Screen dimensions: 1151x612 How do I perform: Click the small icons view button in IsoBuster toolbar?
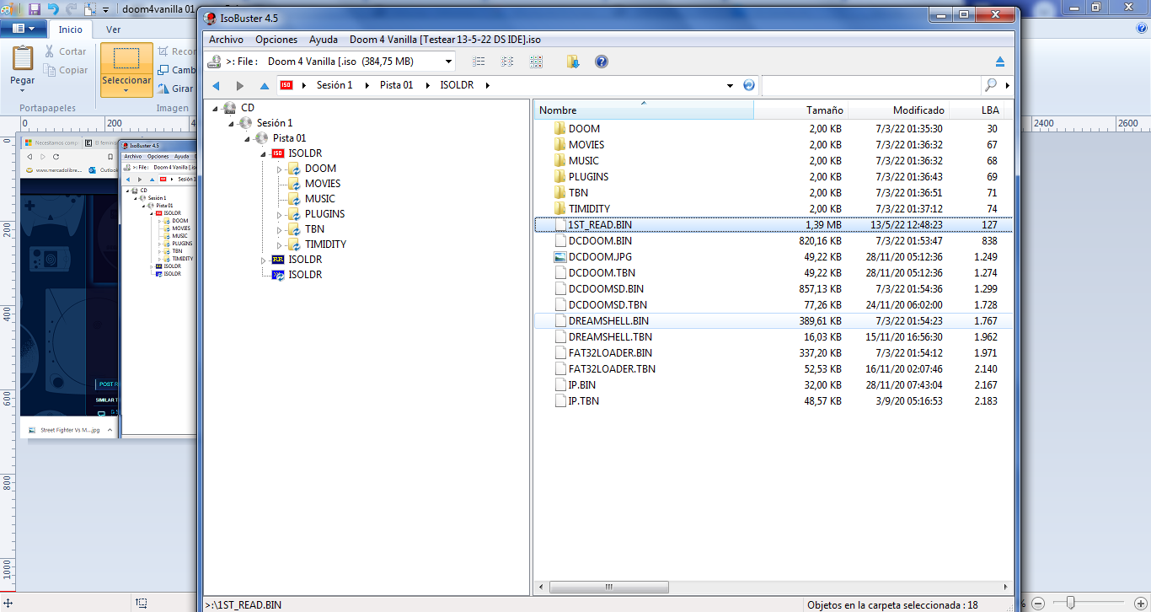coord(479,62)
